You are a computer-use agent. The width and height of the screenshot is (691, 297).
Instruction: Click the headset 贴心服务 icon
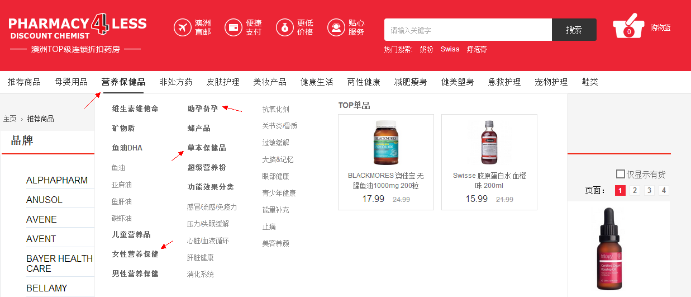click(x=336, y=27)
